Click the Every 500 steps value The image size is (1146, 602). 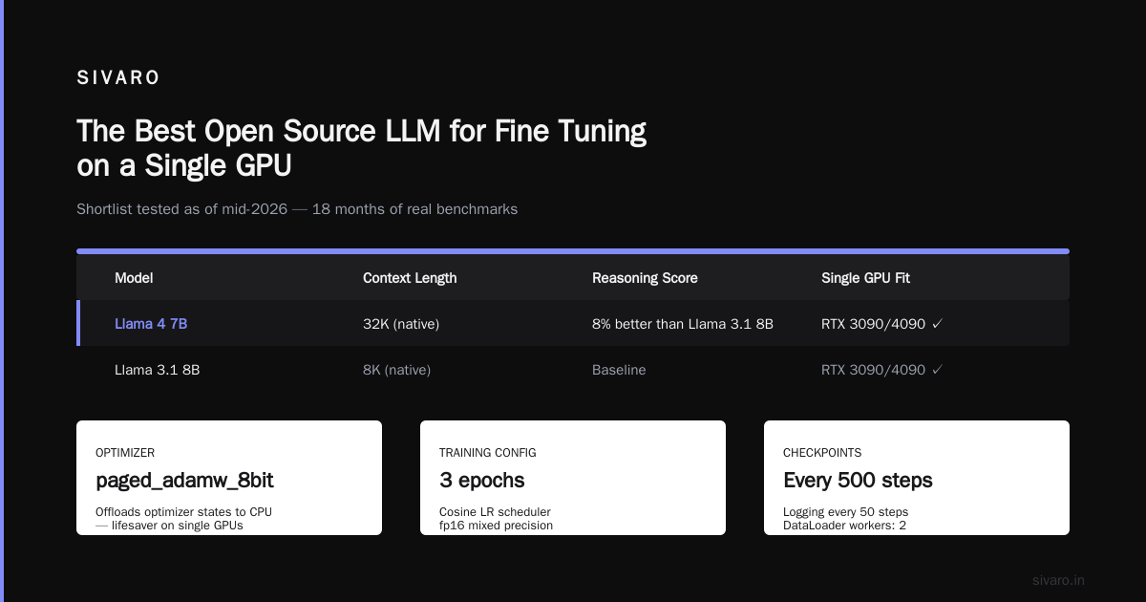pos(858,481)
